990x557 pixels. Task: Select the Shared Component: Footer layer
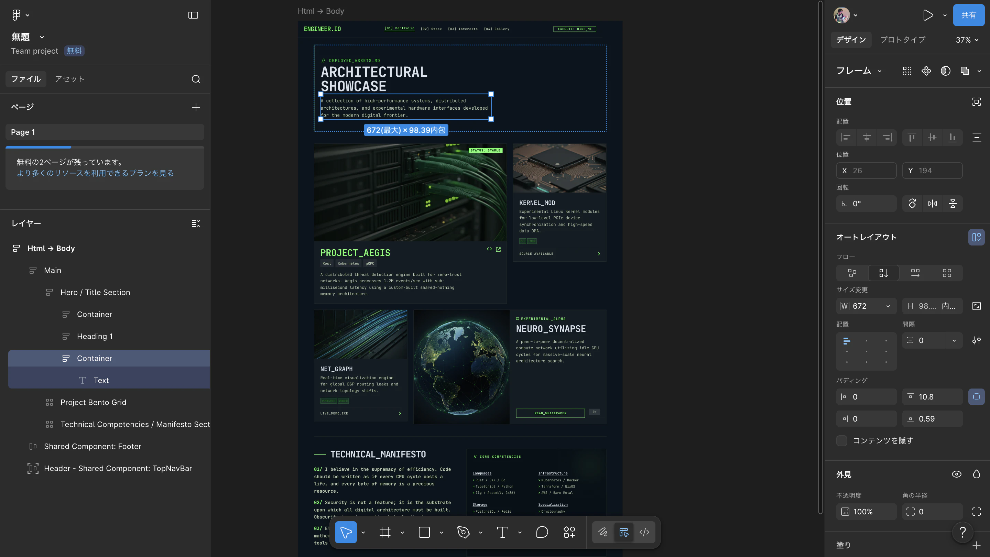93,446
